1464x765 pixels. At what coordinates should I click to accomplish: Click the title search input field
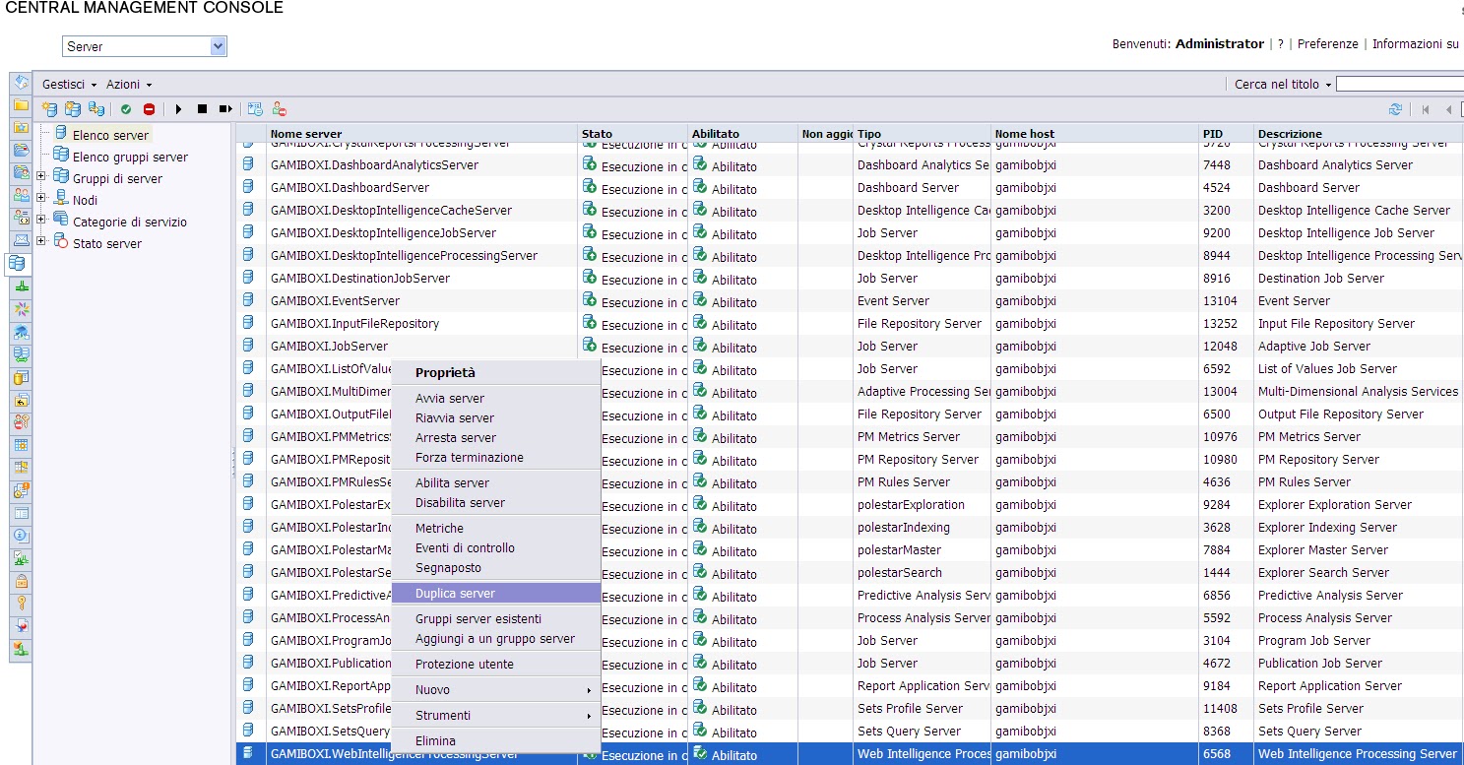1400,85
